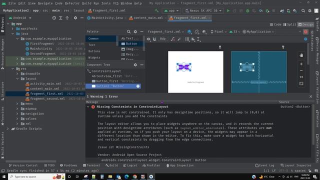Open IDE settings gear in main toolbar
Image resolution: width=320 pixels, height=180 pixels.
pos(310,10)
